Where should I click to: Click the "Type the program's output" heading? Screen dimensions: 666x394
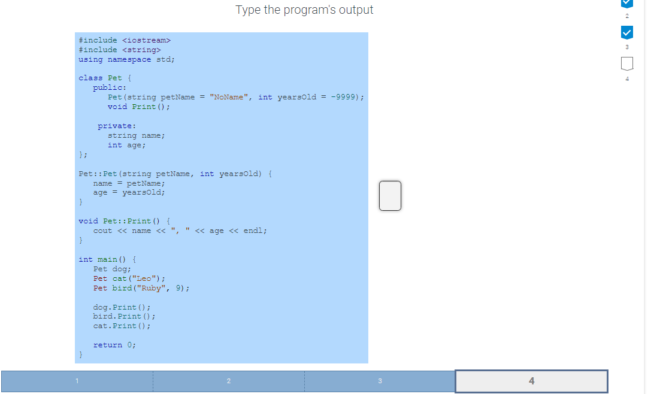(x=304, y=10)
